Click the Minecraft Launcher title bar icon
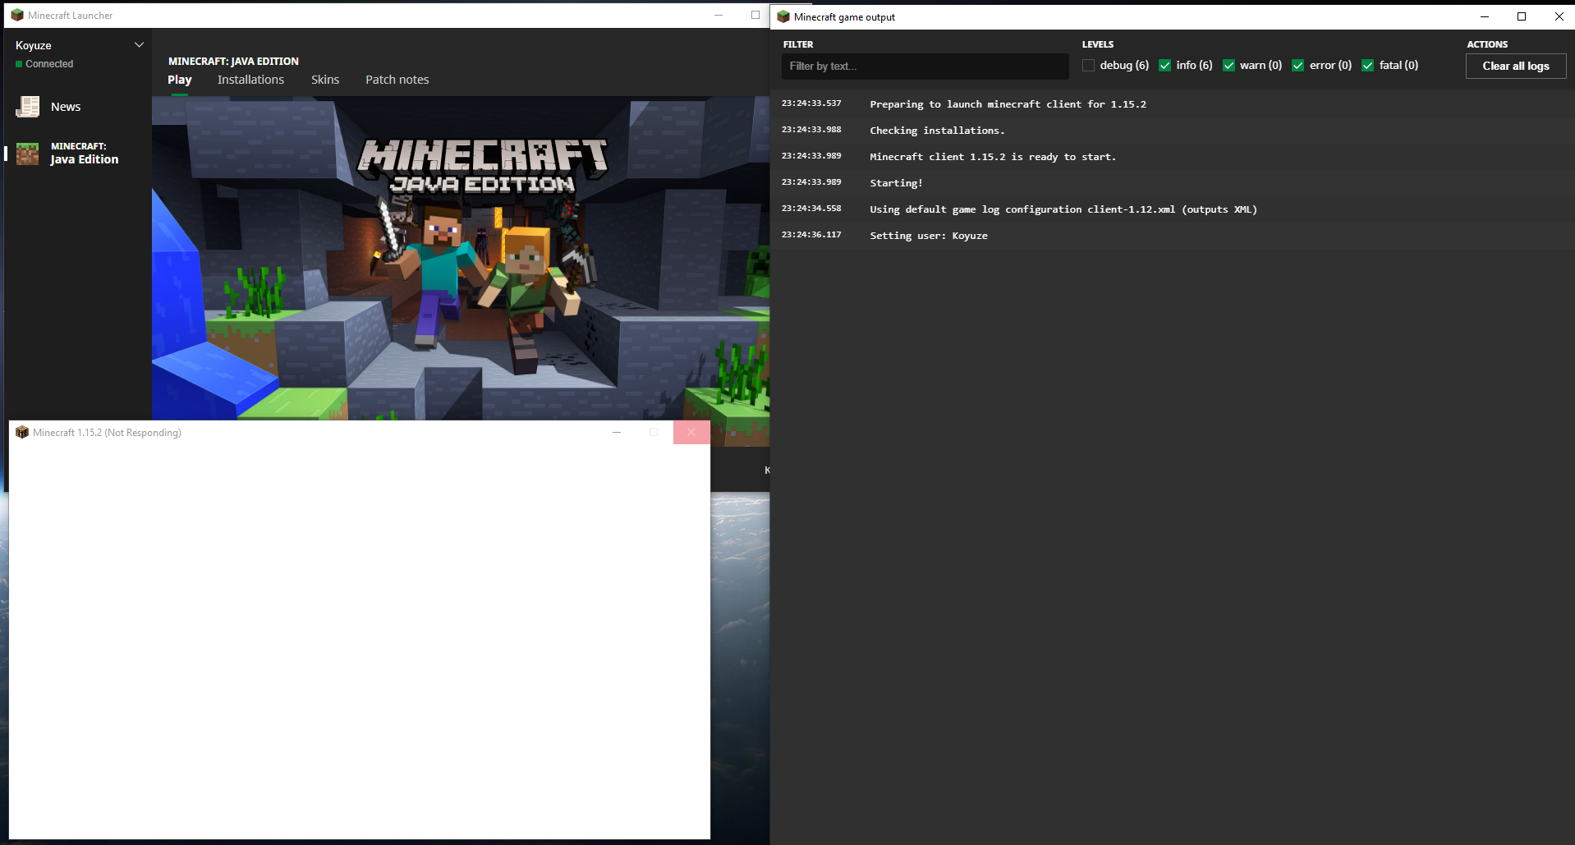This screenshot has width=1575, height=845. 17,15
